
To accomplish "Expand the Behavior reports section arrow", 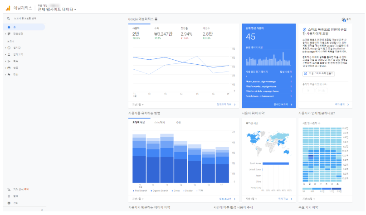I will 5,68.
